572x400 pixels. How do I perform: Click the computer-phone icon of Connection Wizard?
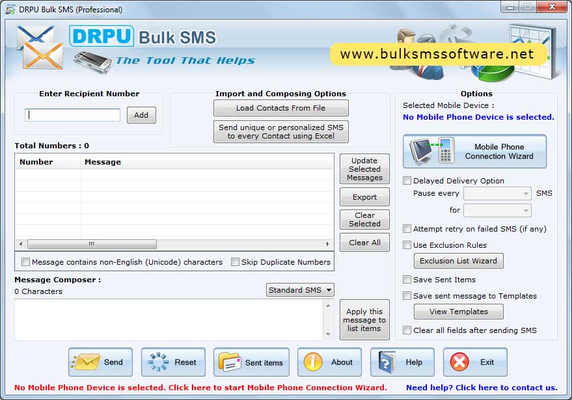(x=432, y=151)
